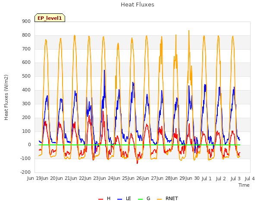Click the Jul 4 x-axis date label
276x207 pixels.
(x=250, y=179)
